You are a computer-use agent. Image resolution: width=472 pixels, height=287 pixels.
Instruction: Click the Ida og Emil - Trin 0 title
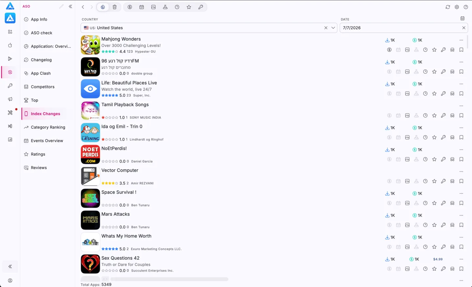(122, 126)
